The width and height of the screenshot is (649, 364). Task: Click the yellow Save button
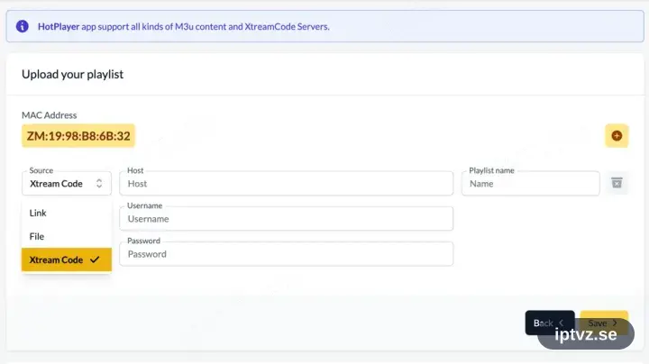click(604, 323)
